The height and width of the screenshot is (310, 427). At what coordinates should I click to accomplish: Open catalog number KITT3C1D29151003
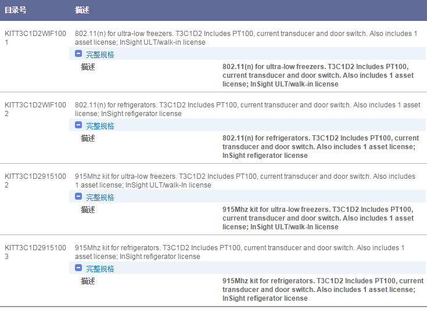click(x=35, y=252)
